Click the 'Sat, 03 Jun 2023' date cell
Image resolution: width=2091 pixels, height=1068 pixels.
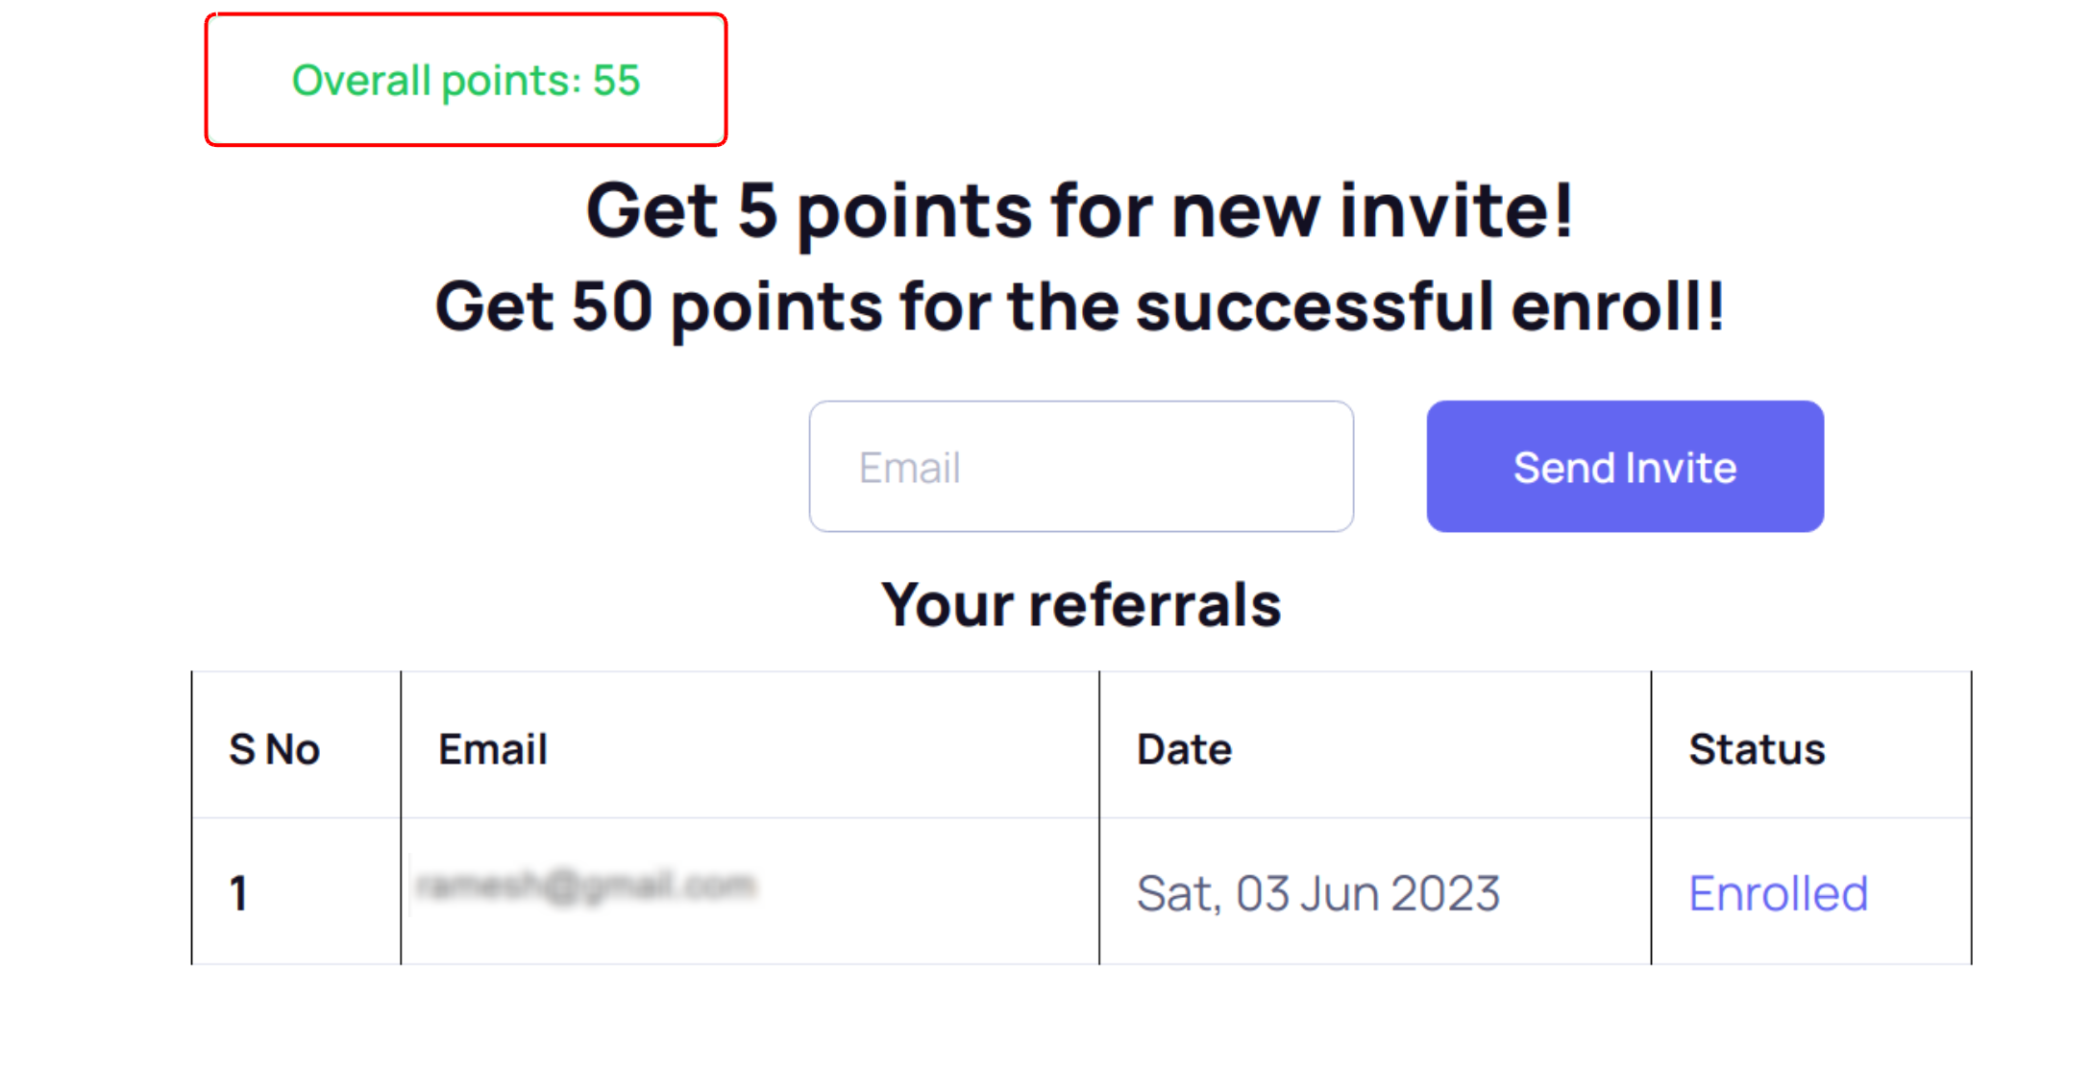coord(1317,893)
